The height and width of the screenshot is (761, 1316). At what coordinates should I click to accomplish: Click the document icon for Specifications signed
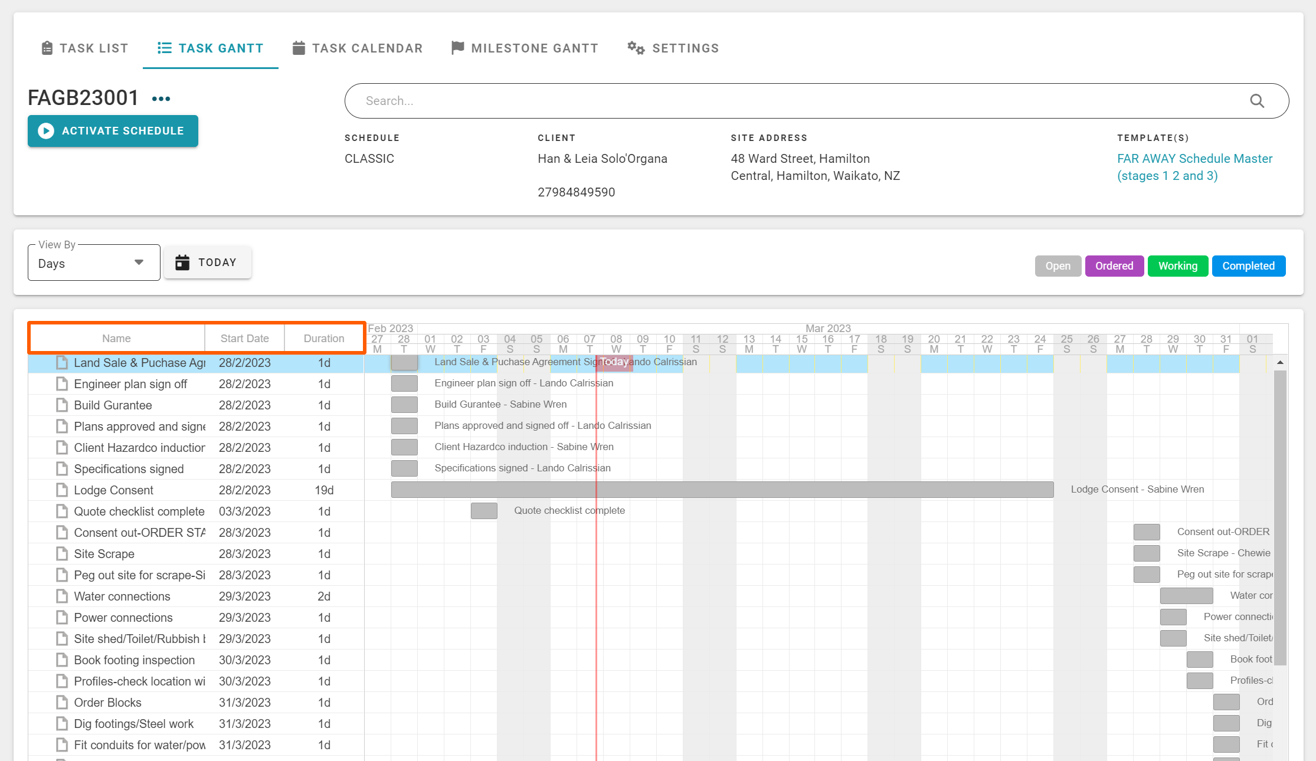coord(61,469)
